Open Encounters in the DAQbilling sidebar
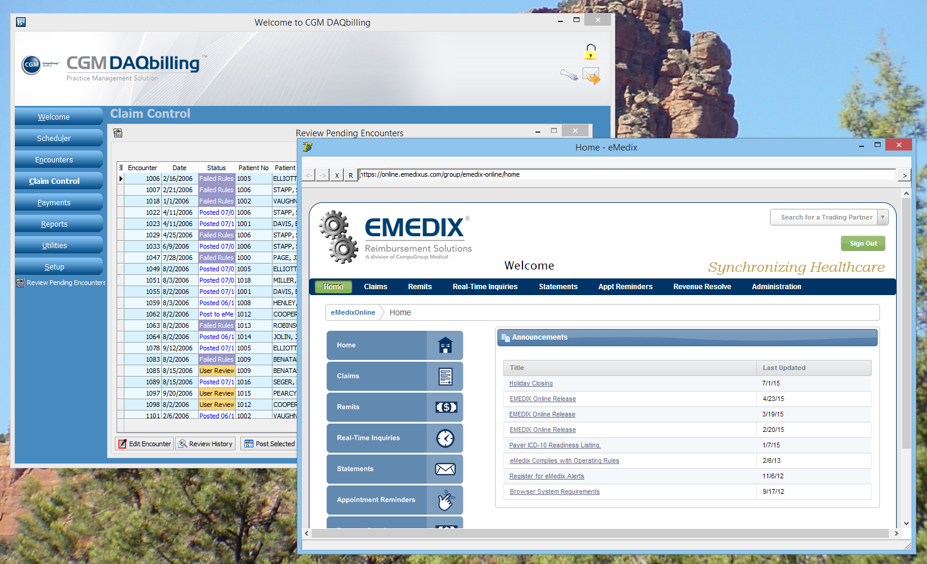The height and width of the screenshot is (564, 927). tap(59, 159)
